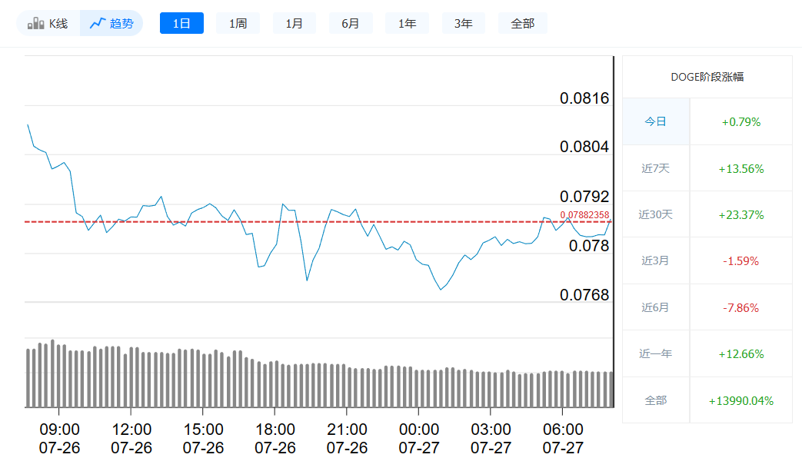Switch to the 1周 time range tab

click(238, 22)
